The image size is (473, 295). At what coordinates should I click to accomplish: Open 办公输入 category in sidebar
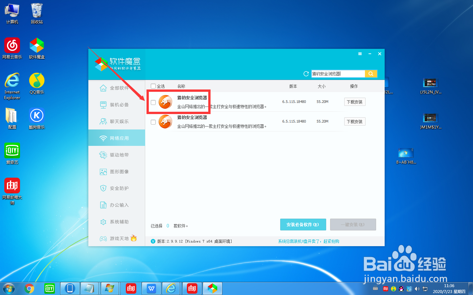(x=117, y=205)
